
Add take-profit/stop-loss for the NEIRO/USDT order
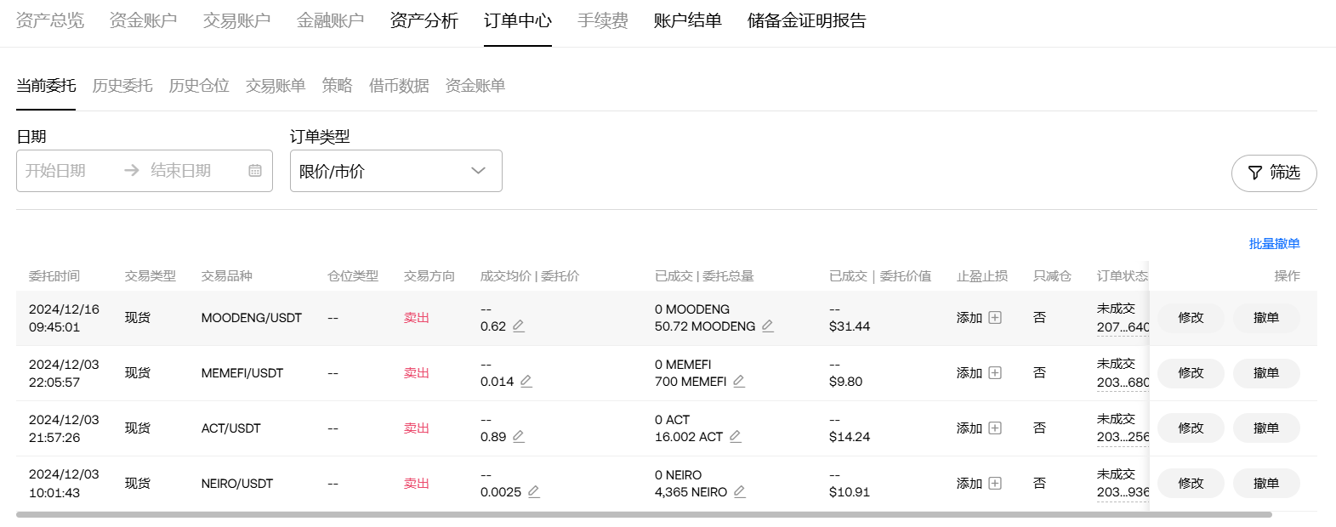[979, 484]
